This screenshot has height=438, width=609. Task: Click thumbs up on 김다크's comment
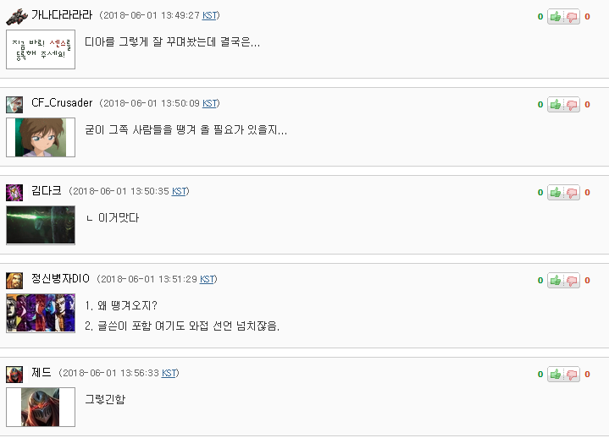tap(556, 192)
